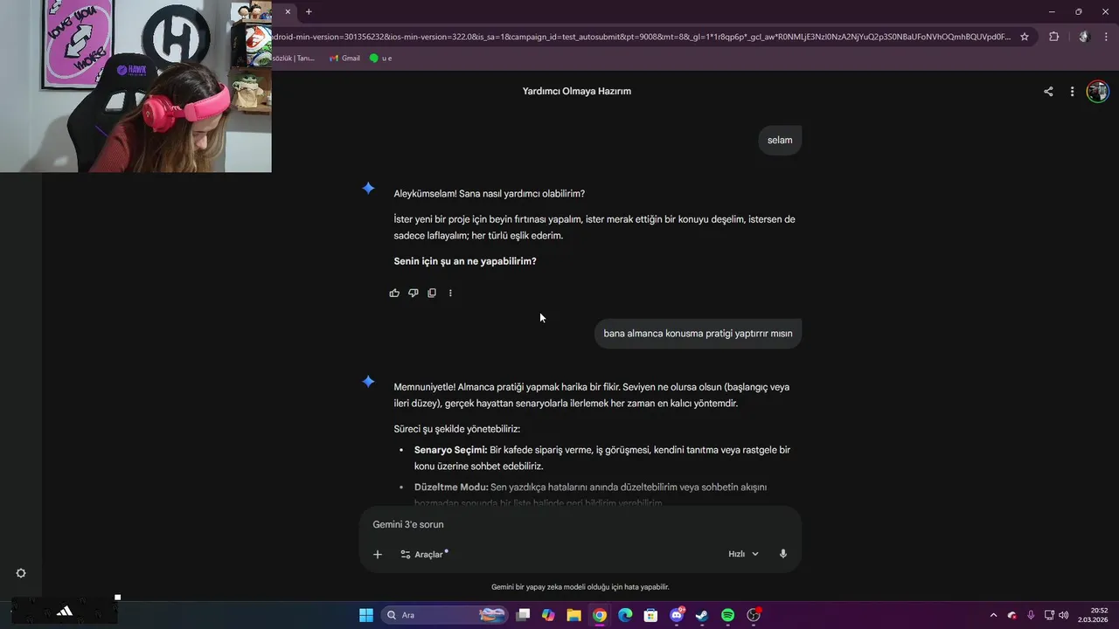This screenshot has height=629, width=1119.
Task: Open OBS Studio from the taskbar
Action: pos(754,615)
